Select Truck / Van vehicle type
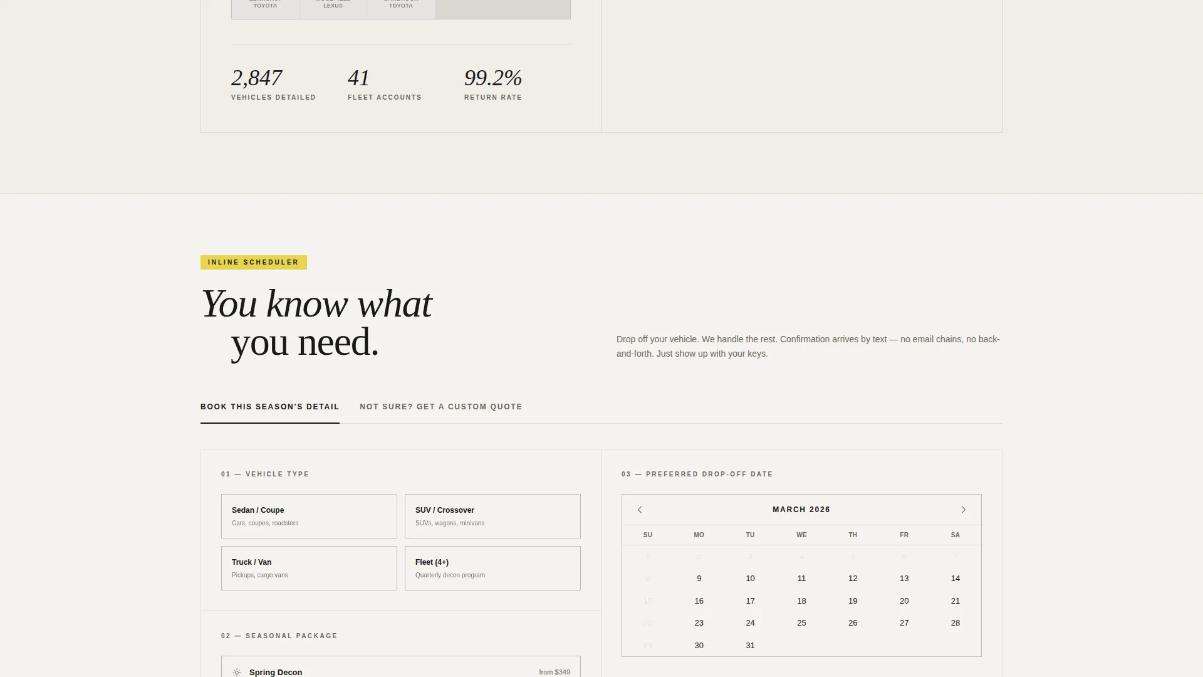 point(309,568)
